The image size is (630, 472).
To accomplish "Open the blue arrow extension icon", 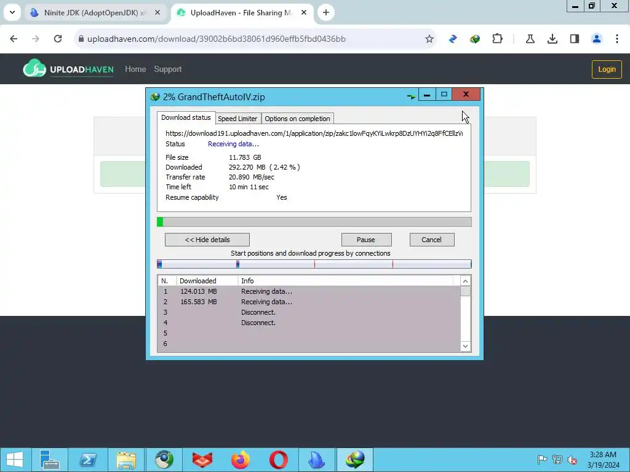I will pyautogui.click(x=453, y=39).
